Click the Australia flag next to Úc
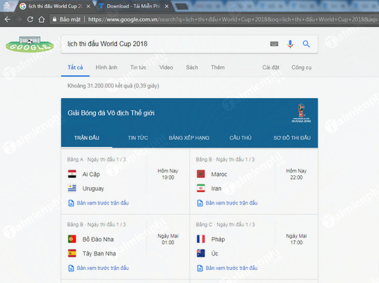 click(201, 253)
